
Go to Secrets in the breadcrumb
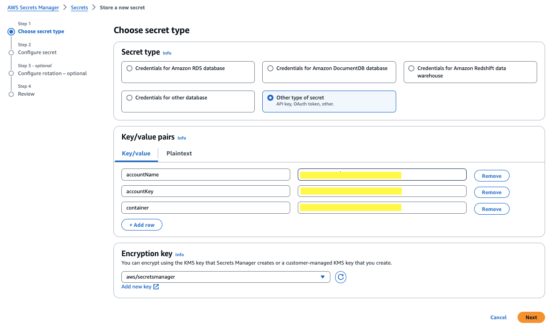[x=79, y=7]
